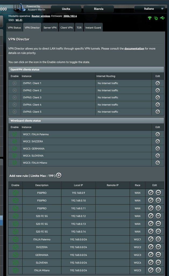This screenshot has width=169, height=276.
Task: Go to the Client VPN tab
Action: (x=66, y=27)
